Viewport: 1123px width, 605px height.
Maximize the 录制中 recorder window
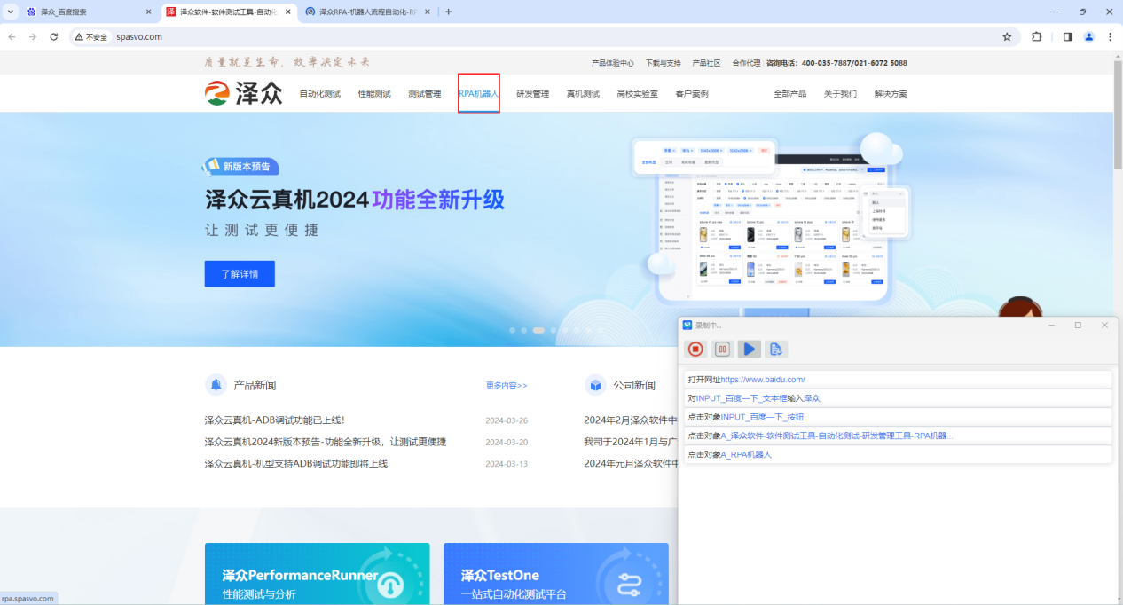(x=1078, y=326)
